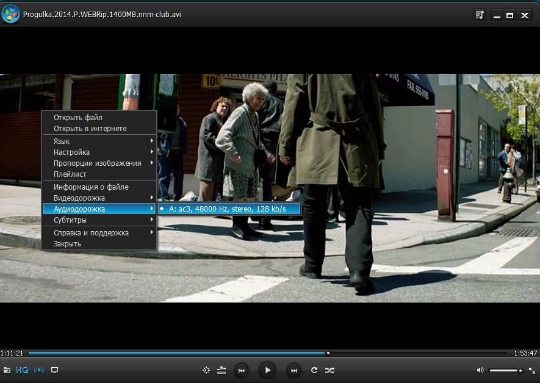Close the player window
The image size is (540, 383).
[x=525, y=15]
